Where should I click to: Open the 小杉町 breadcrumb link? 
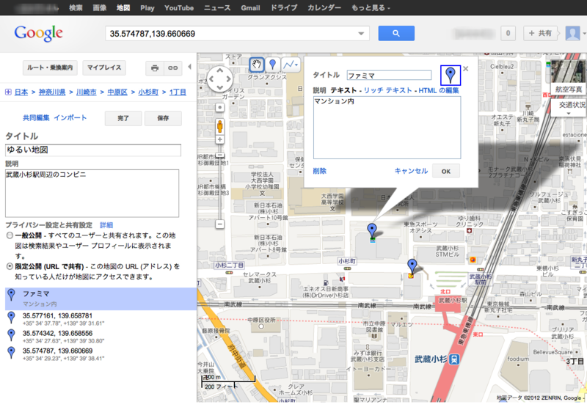(149, 92)
